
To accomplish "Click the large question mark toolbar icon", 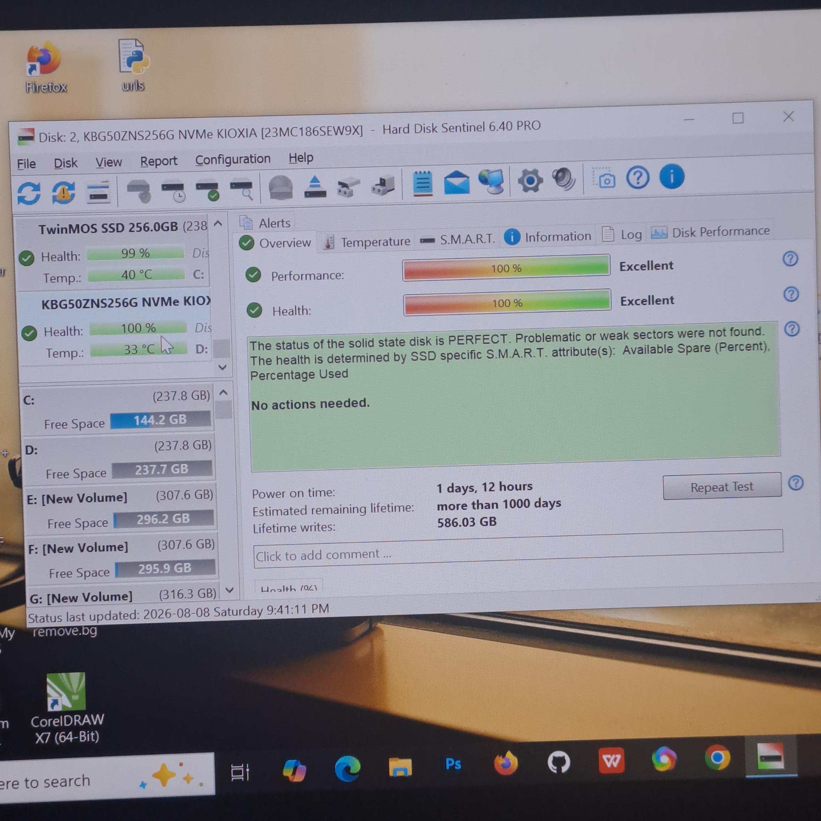I will tap(638, 177).
